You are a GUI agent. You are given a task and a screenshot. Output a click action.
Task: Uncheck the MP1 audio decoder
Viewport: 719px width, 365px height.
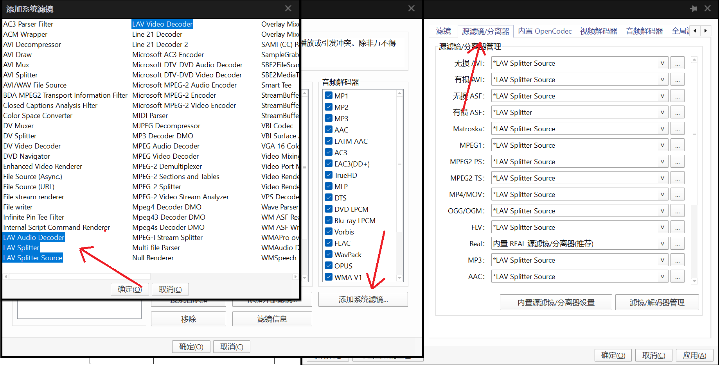(x=329, y=96)
